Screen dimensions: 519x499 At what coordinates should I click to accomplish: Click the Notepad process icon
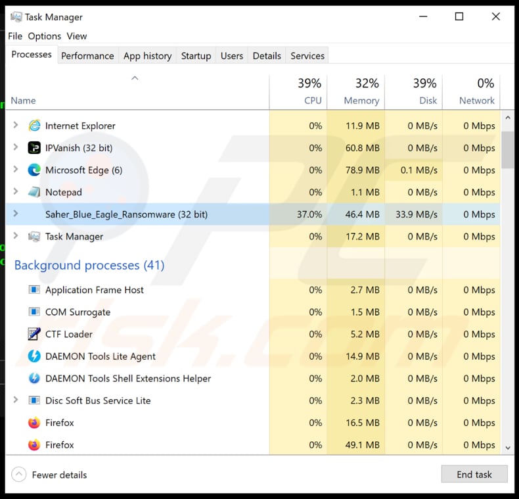tap(34, 192)
